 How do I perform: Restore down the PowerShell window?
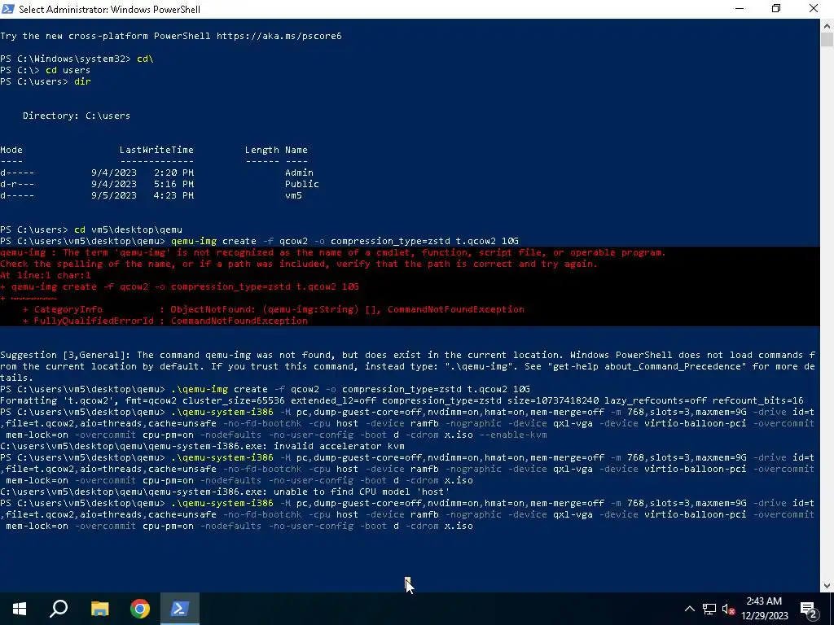click(x=776, y=9)
